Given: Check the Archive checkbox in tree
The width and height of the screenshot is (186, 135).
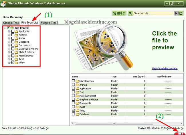Looking at the screenshot, I should click(13, 35).
